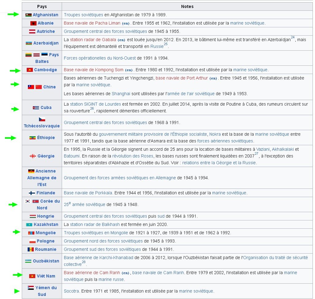This screenshot has width=315, height=299.
Task: Click the Albanie flag icon
Action: click(33, 23)
